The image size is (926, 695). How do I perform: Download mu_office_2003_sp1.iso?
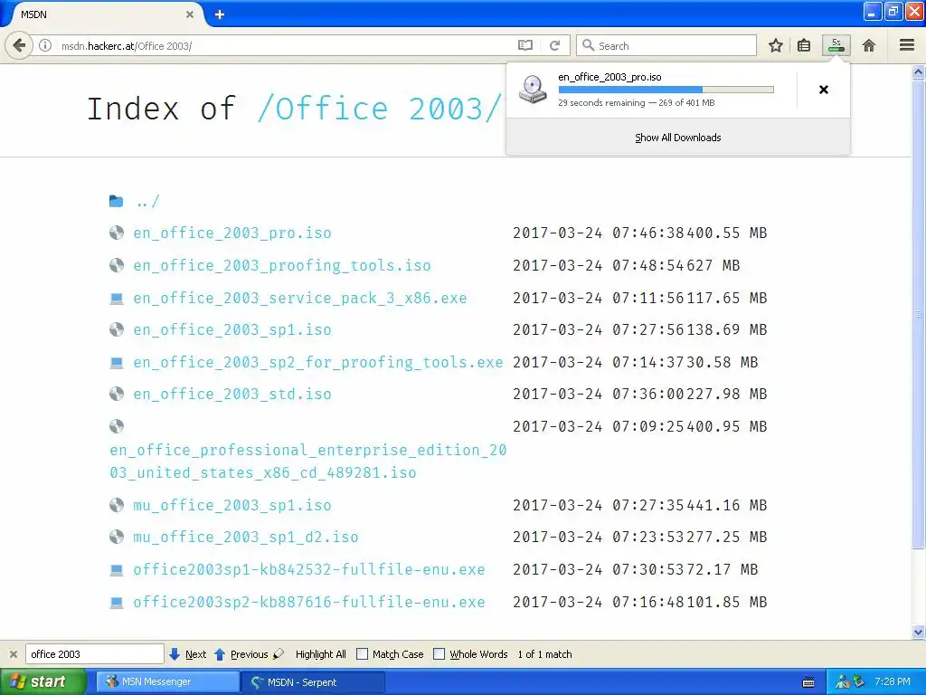(232, 505)
